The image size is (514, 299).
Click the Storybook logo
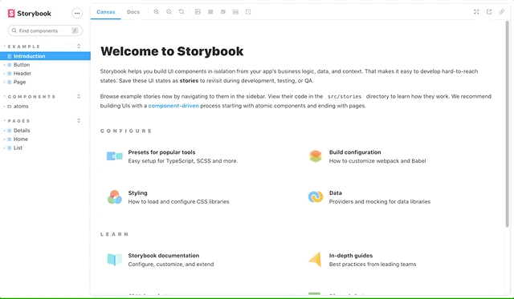[29, 14]
